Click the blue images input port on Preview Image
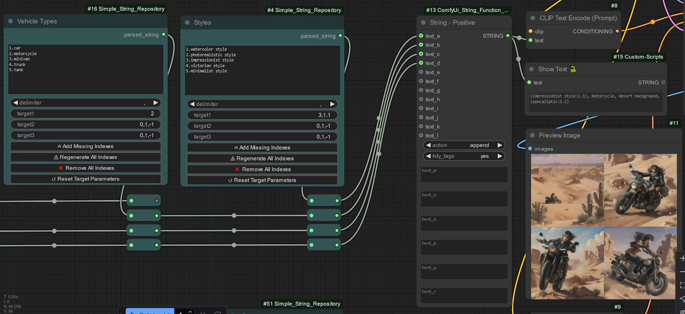The image size is (685, 314). click(530, 149)
